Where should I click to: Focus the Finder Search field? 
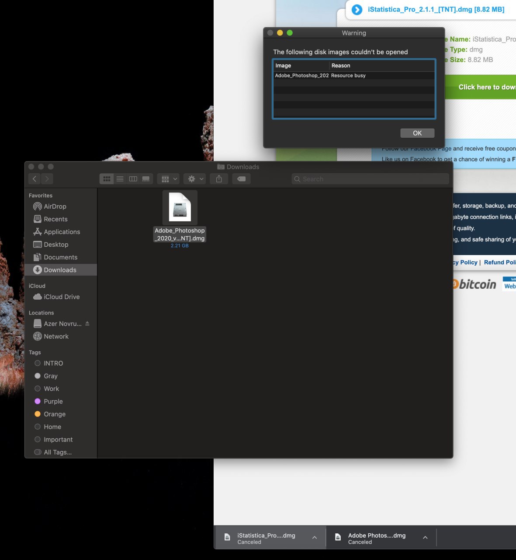point(370,179)
